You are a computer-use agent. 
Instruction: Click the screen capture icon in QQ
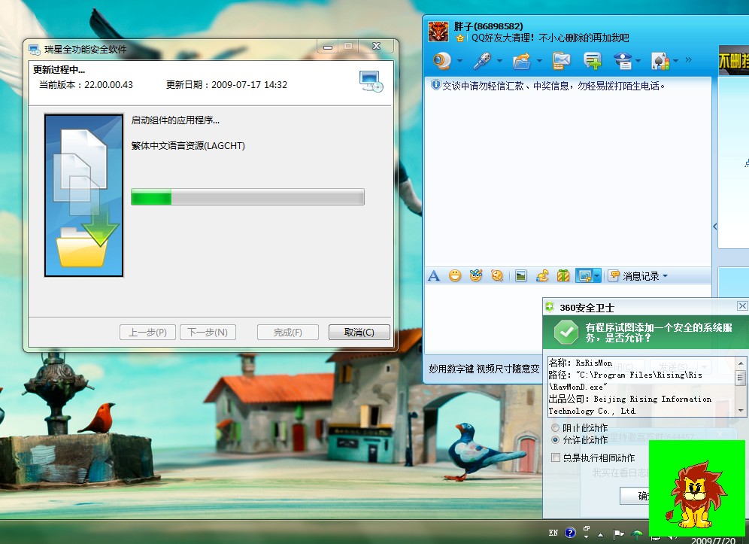(584, 276)
